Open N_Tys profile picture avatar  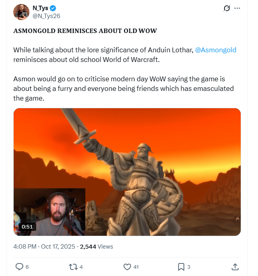(21, 12)
